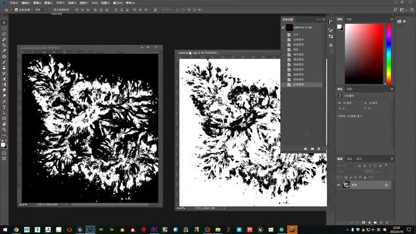
Task: Select the Gradient tool
Action: [4, 84]
